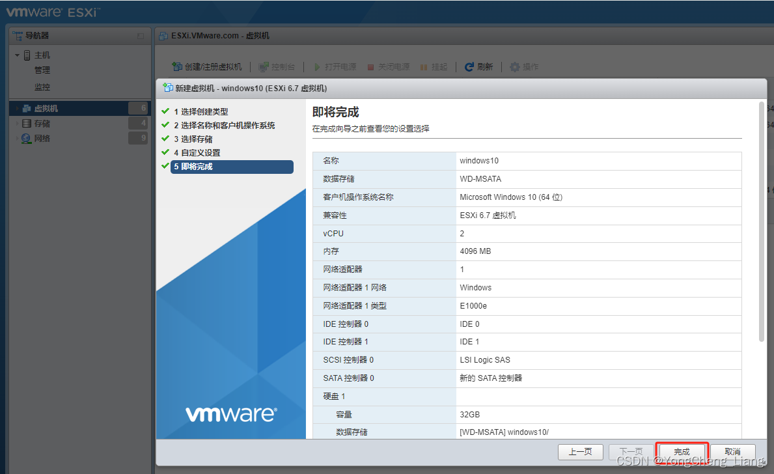Click the VMware ESXi logo
Viewport: 774px width, 474px height.
53,12
